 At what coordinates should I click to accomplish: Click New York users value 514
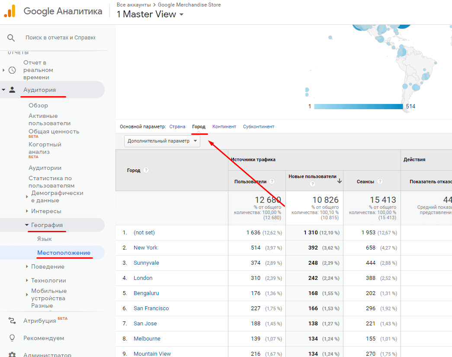[255, 247]
